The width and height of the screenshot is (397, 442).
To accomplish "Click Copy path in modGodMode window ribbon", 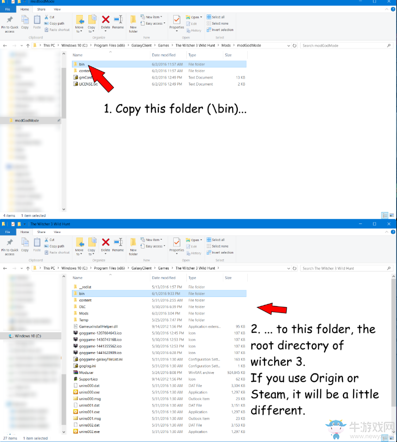I will pos(54,23).
